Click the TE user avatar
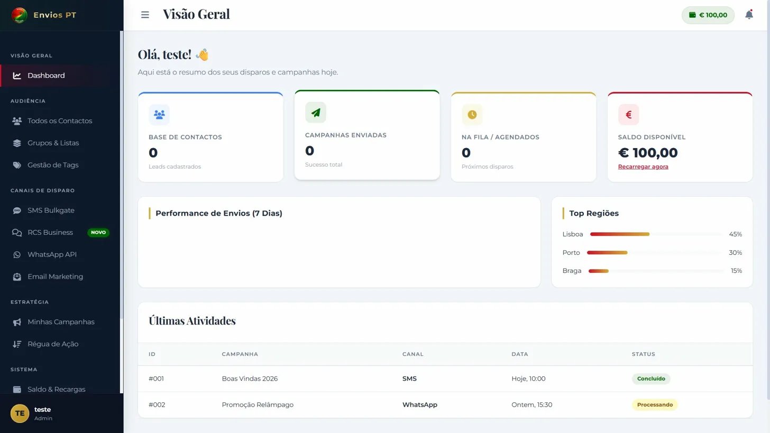This screenshot has width=770, height=433. click(20, 413)
